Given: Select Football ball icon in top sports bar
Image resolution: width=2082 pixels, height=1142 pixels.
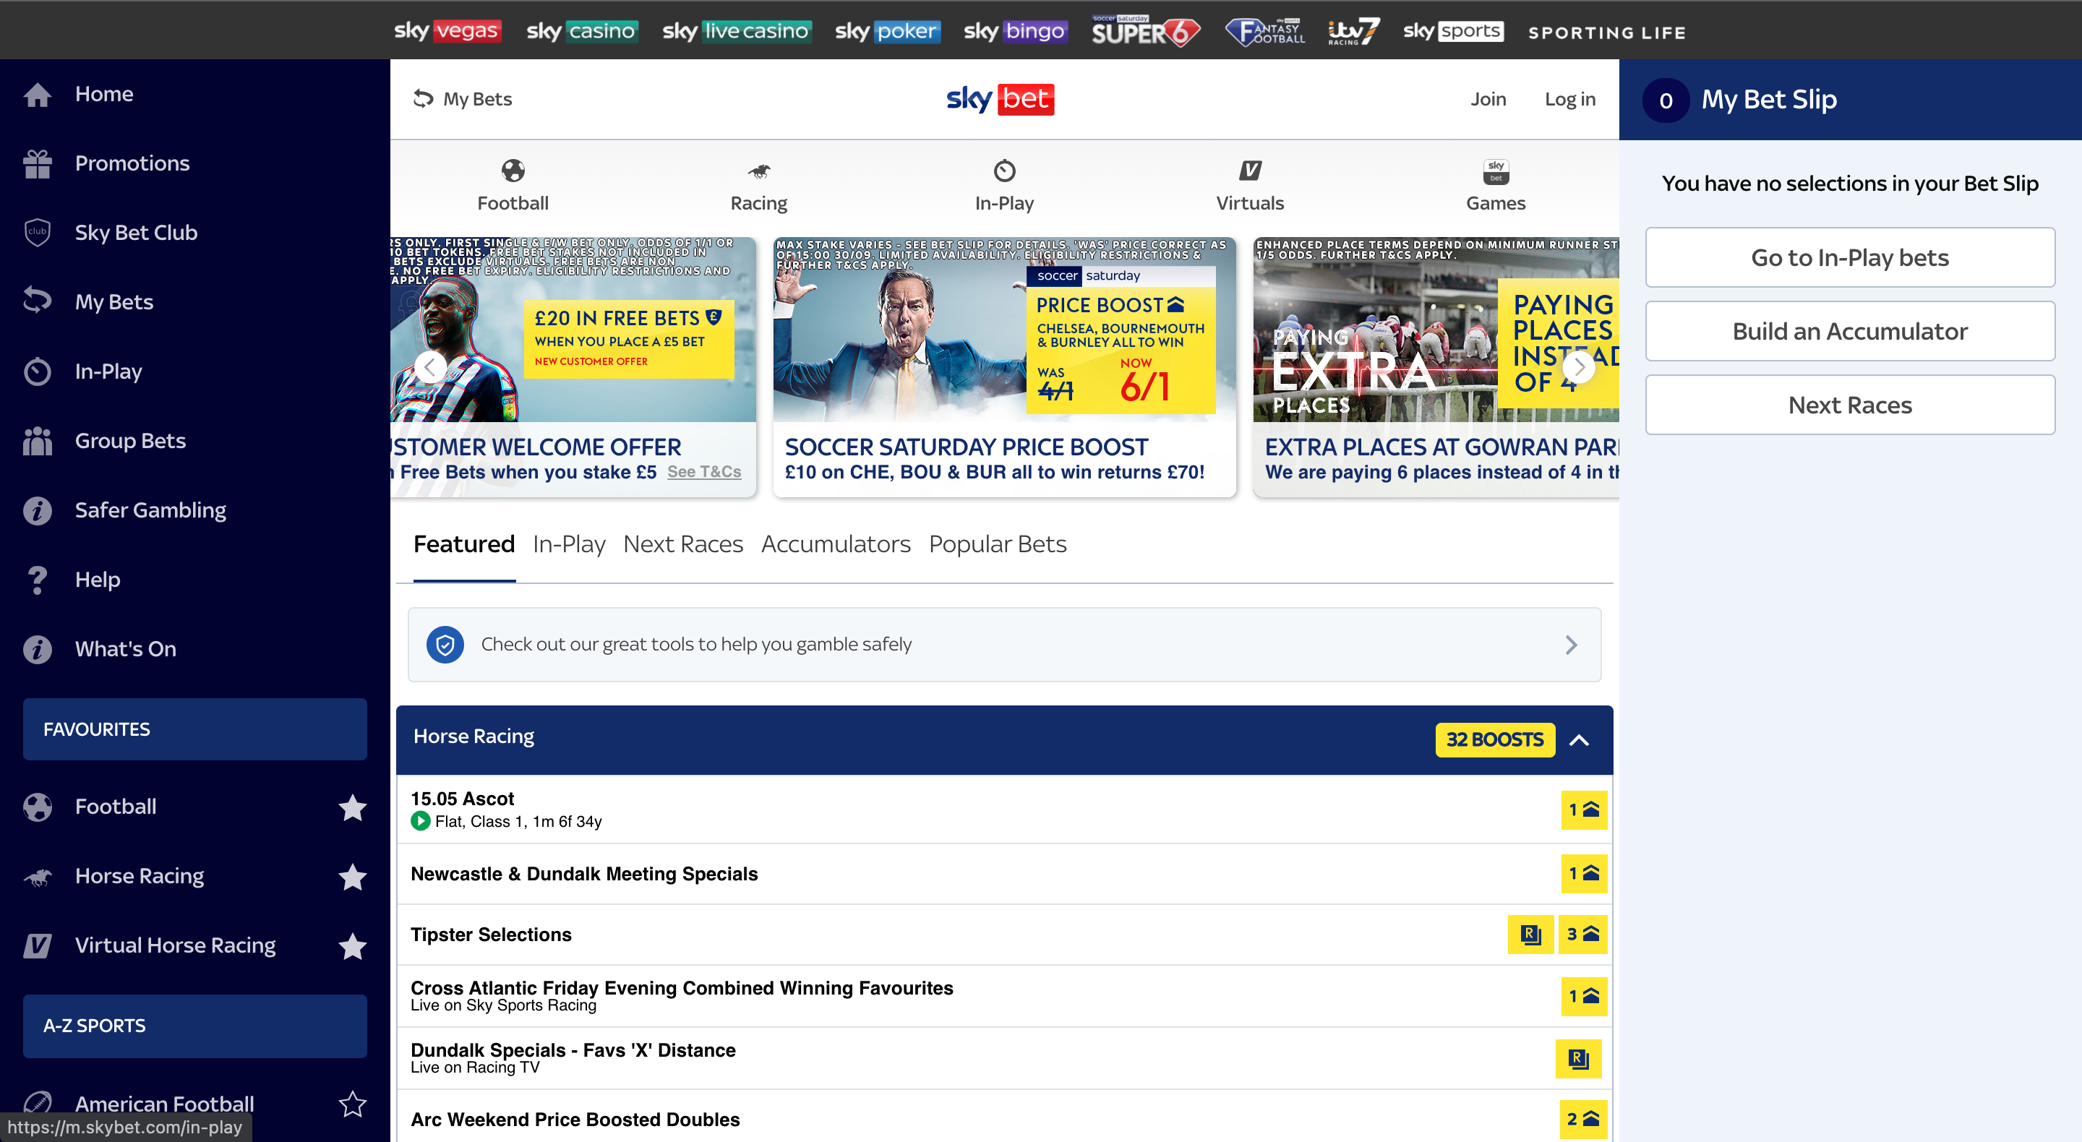Looking at the screenshot, I should [x=513, y=171].
